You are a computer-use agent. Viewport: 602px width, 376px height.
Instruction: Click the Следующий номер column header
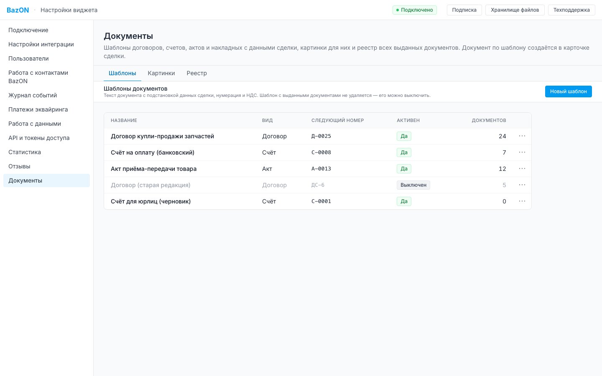(x=337, y=120)
